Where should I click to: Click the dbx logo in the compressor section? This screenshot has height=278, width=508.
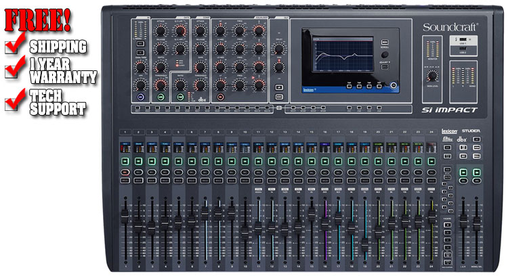point(202,99)
